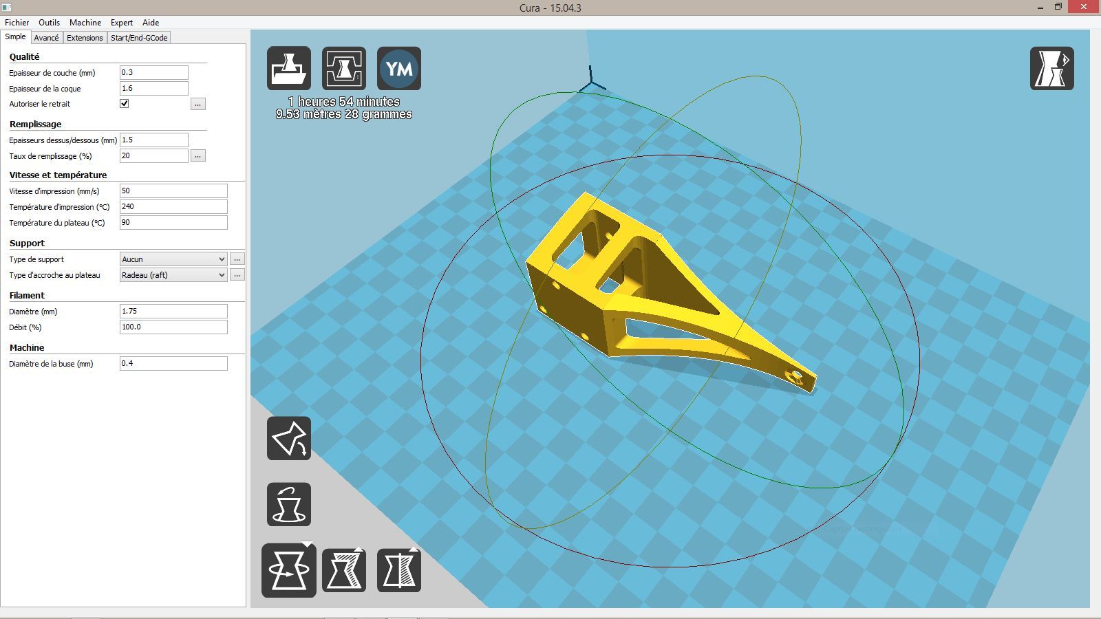
Task: Click the 'Remplissage' section heading
Action: (36, 124)
